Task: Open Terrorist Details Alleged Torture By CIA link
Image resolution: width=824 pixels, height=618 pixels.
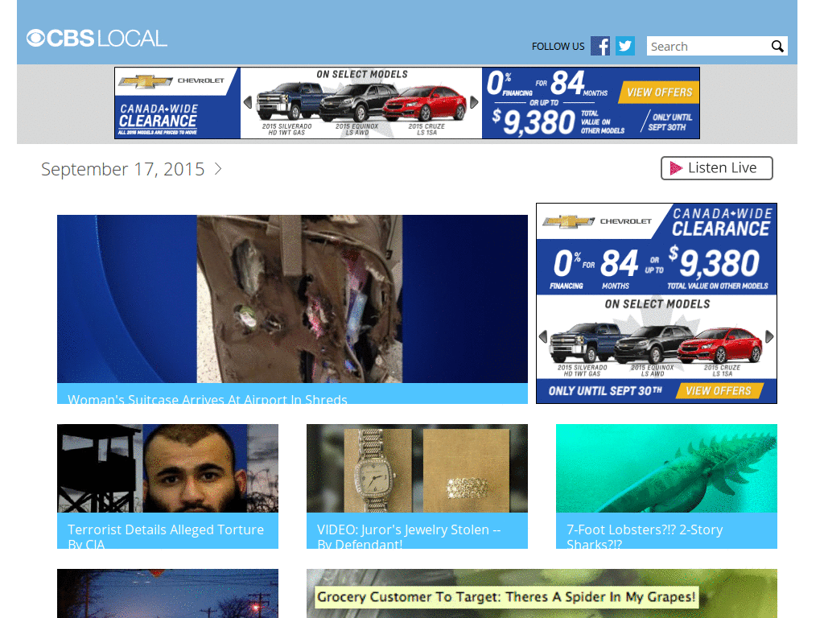Action: tap(166, 537)
